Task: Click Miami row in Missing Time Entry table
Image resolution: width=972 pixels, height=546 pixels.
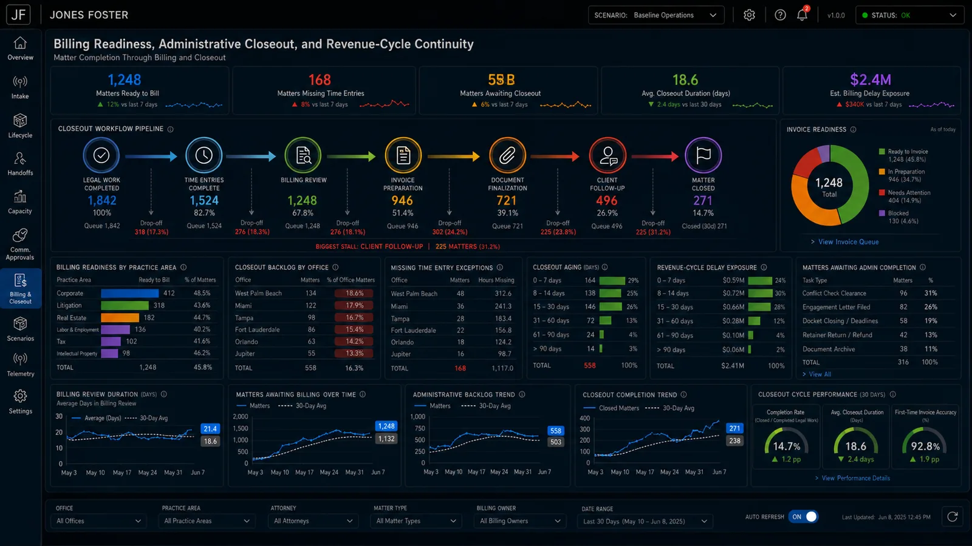Action: pos(453,306)
